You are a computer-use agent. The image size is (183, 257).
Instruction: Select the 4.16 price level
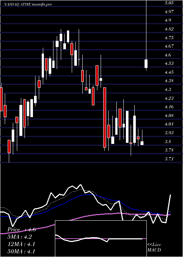pyautogui.click(x=169, y=107)
